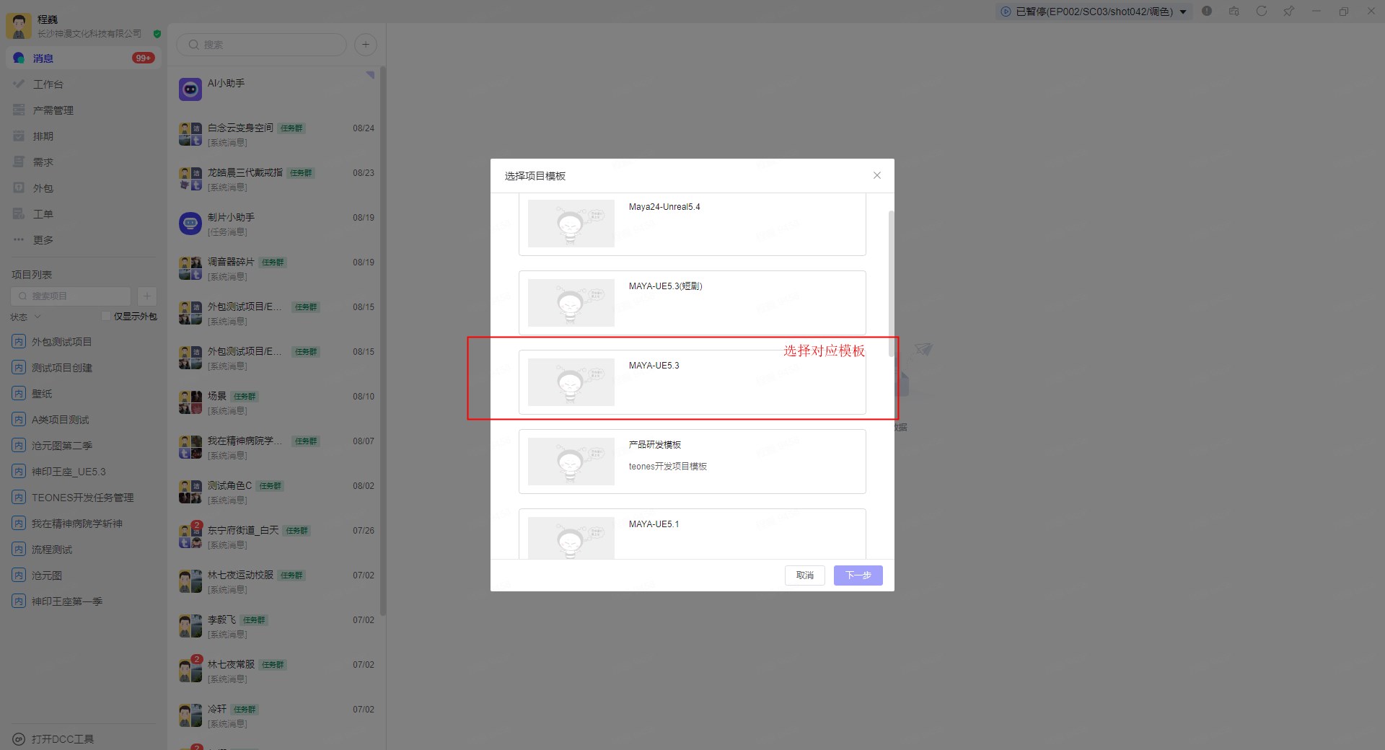This screenshot has height=750, width=1385.
Task: Click the alert exclamation icon
Action: pos(1207,12)
